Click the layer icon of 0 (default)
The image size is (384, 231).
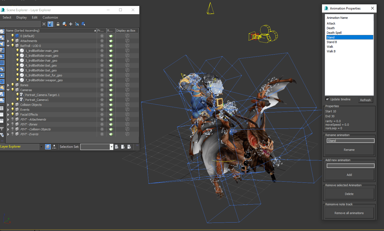17,36
